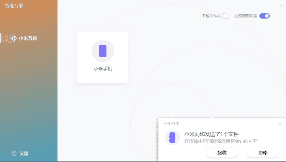Click the phone icon in the notification

(172, 138)
